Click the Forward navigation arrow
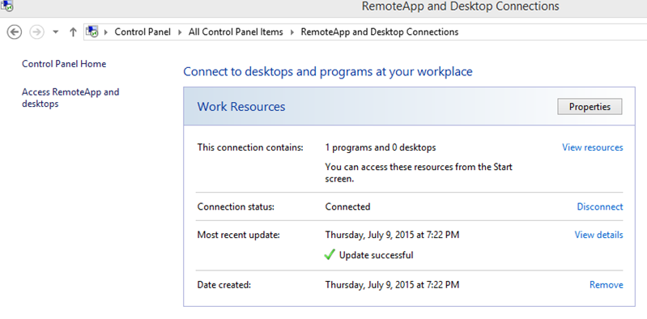 click(36, 32)
